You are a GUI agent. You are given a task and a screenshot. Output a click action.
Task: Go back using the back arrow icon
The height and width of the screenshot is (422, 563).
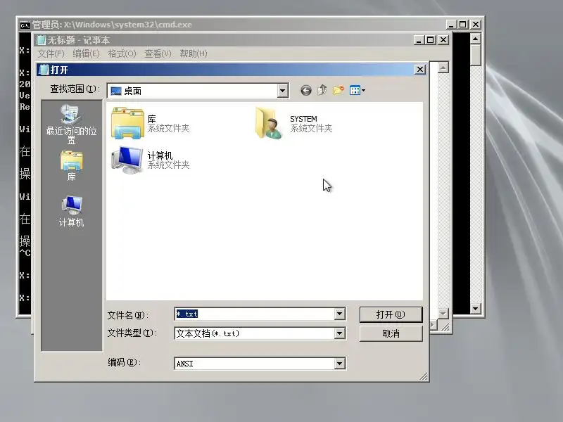[x=306, y=91]
